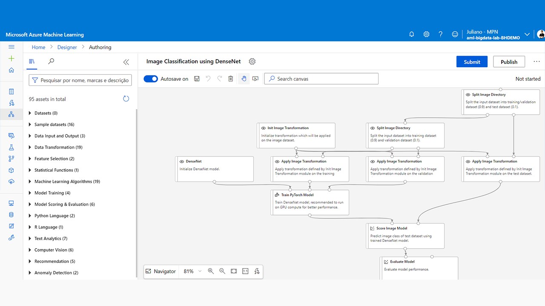Open header settings gear
The image size is (545, 306).
(426, 34)
